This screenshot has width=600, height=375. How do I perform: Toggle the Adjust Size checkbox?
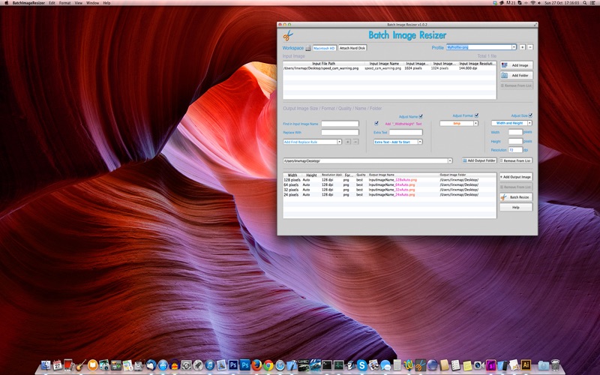(x=531, y=115)
